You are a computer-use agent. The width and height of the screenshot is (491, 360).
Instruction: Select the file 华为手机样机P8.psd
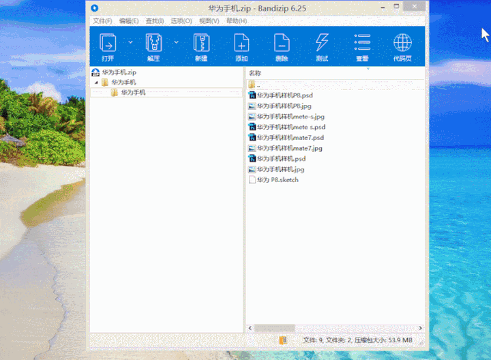click(x=284, y=95)
